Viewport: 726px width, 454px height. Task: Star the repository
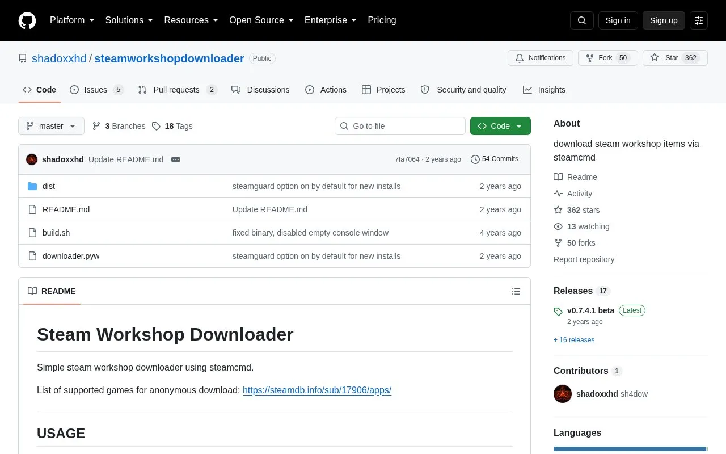coord(675,58)
